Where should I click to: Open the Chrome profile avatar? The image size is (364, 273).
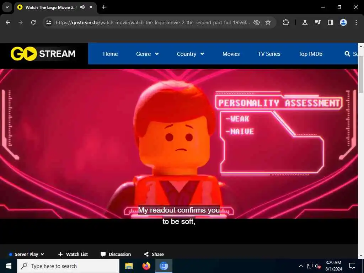coord(343,22)
